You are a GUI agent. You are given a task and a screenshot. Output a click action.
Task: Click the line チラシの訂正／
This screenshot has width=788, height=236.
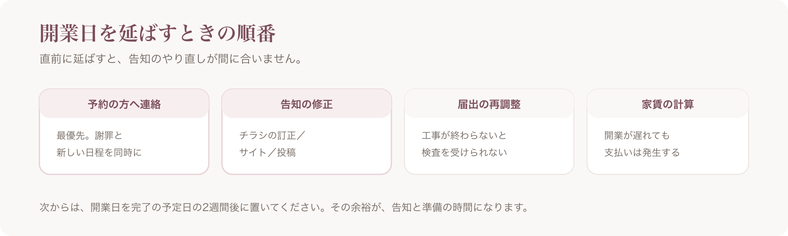272,135
